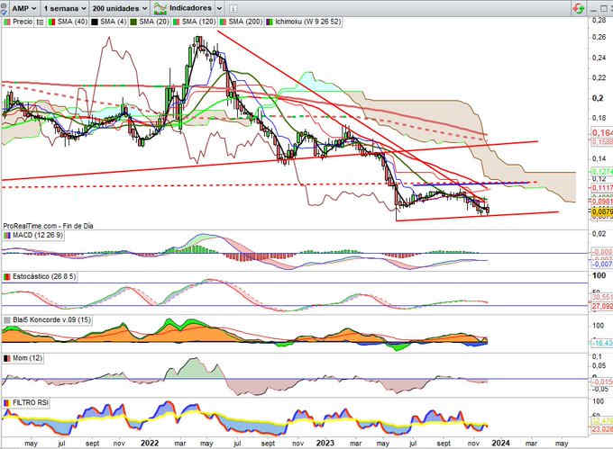The height and width of the screenshot is (449, 613).
Task: Open the Mom (12) panel label
Action: tap(27, 358)
